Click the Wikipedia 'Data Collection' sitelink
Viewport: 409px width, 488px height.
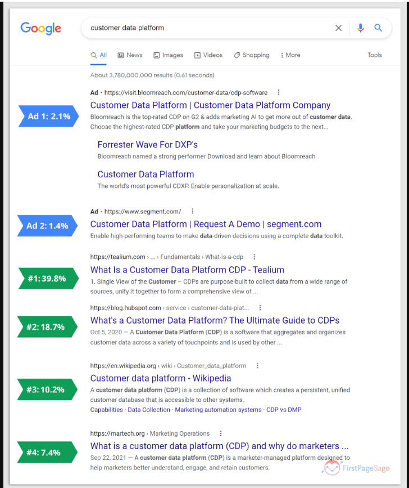[149, 410]
